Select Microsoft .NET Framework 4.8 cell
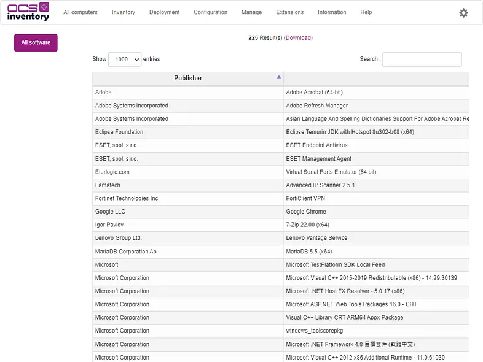Image resolution: width=483 pixels, height=362 pixels. coord(376,344)
